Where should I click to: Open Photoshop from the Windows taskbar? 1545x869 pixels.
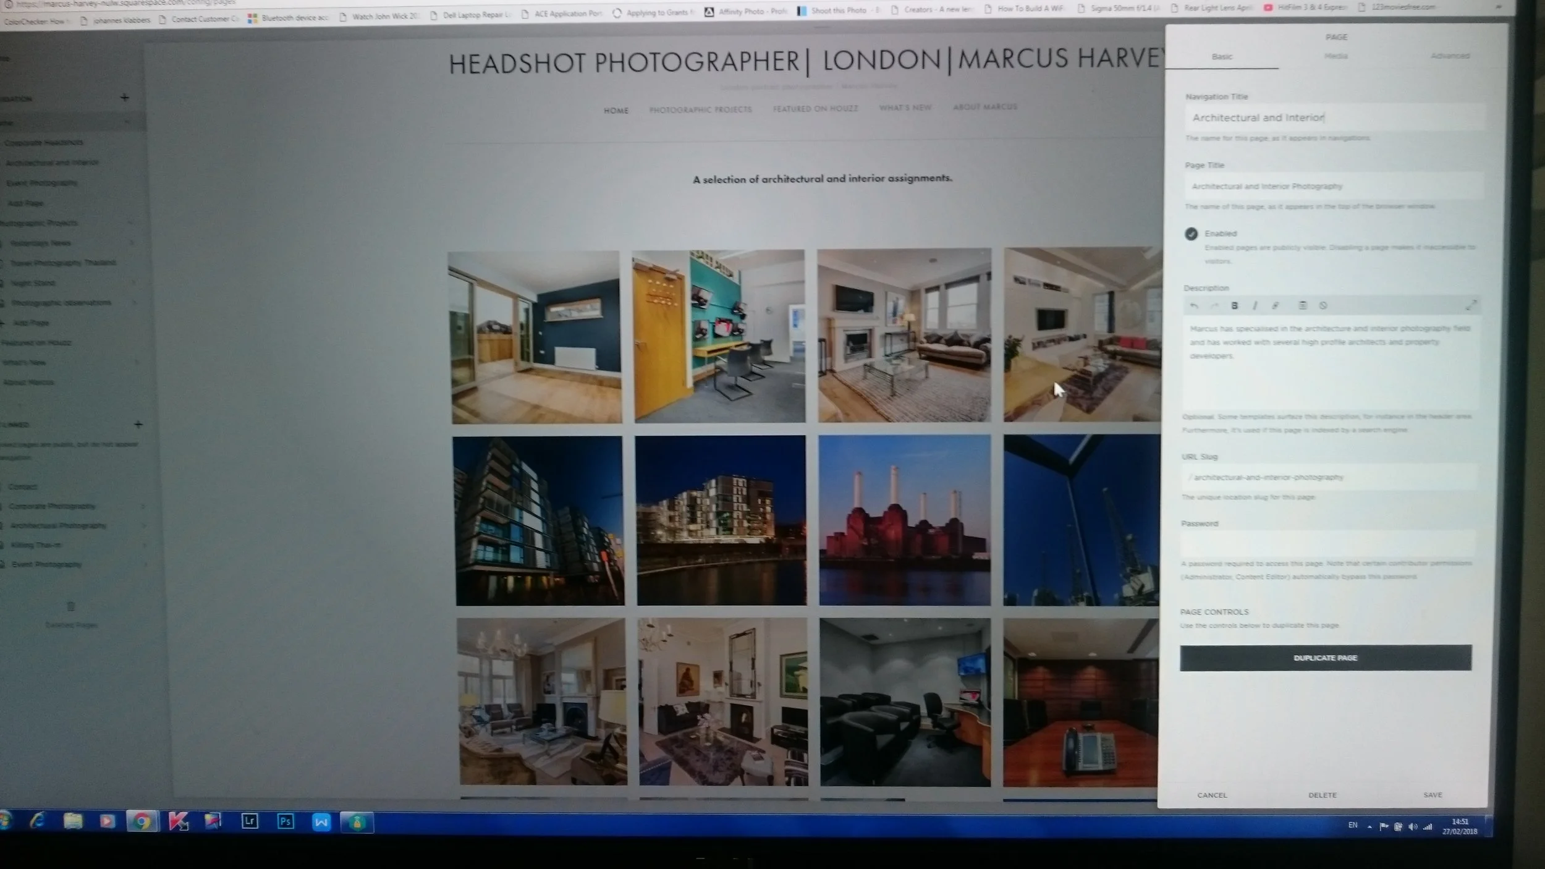[x=285, y=821]
